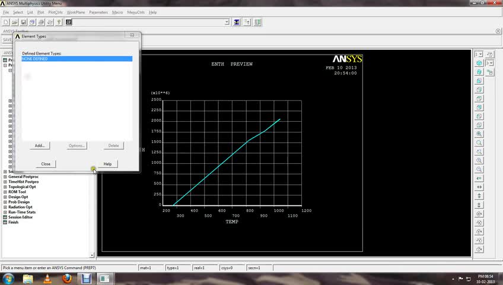Click the main command input field
The width and height of the screenshot is (503, 285).
click(148, 22)
